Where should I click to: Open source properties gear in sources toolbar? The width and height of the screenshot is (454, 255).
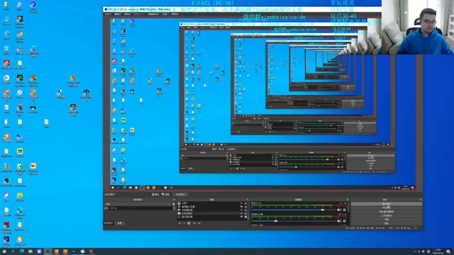(189, 223)
